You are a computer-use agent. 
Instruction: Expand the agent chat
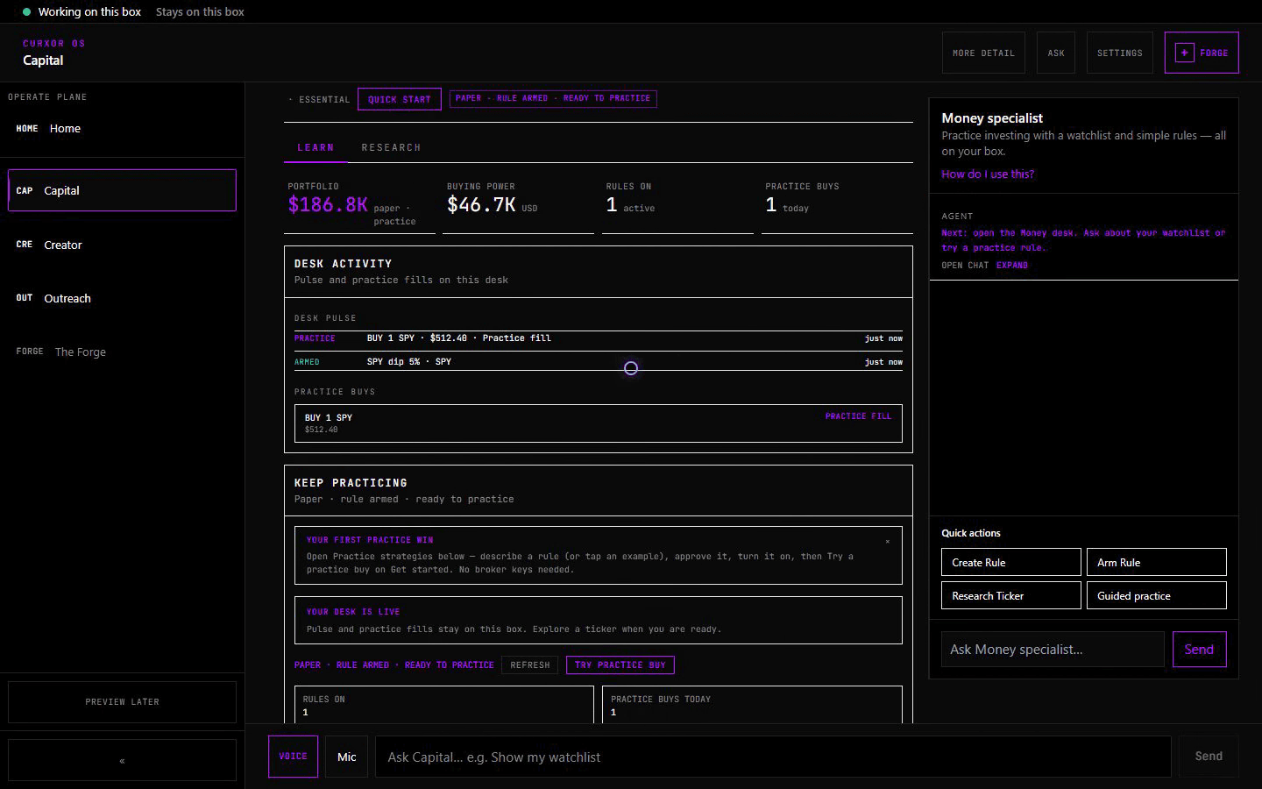[1012, 265]
